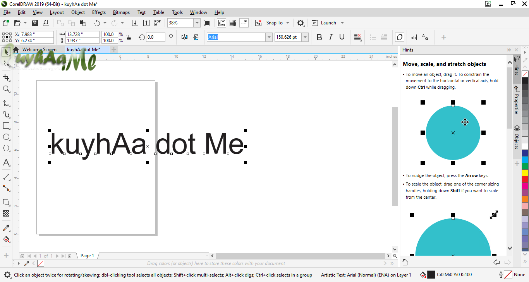Select the Zoom tool in toolbox

(x=6, y=89)
